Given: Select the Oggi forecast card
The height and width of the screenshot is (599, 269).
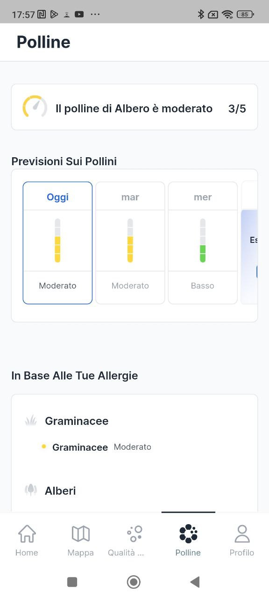Looking at the screenshot, I should pyautogui.click(x=57, y=243).
